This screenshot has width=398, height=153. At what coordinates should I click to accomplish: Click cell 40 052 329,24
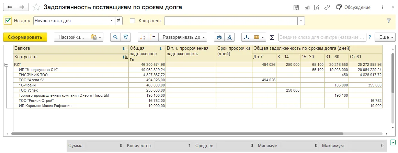point(147,69)
